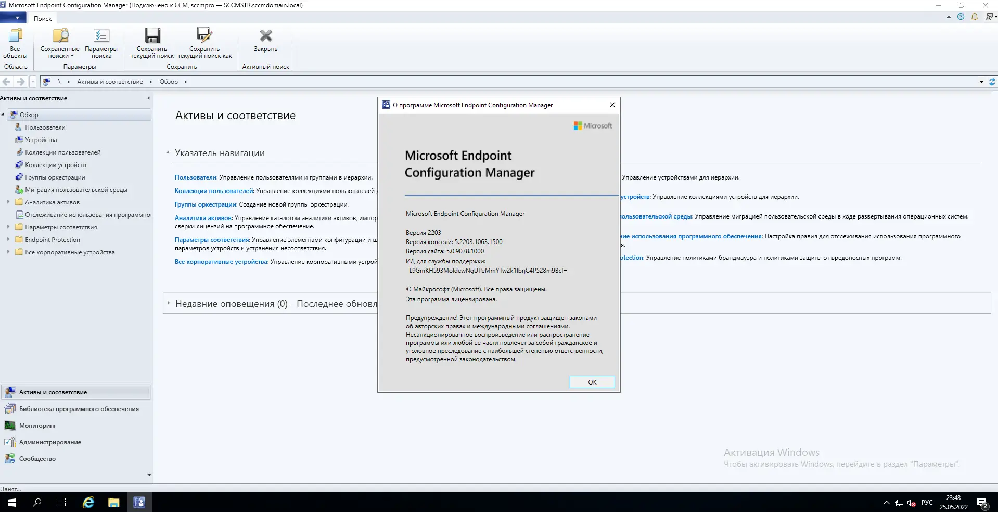Open the feedback person icon in title bar
The width and height of the screenshot is (998, 512).
coord(989,17)
